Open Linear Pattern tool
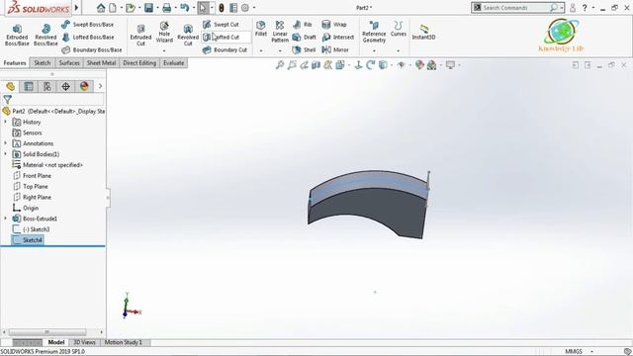 click(280, 32)
